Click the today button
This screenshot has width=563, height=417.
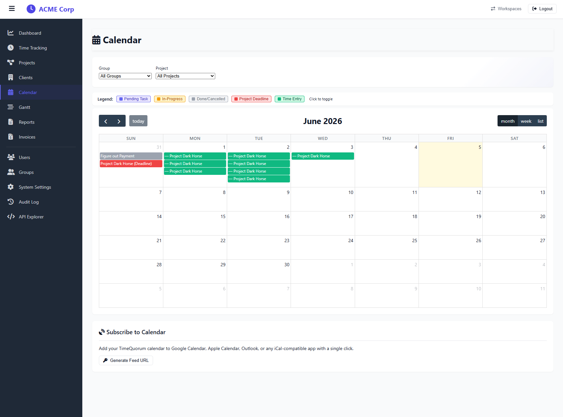pyautogui.click(x=138, y=121)
